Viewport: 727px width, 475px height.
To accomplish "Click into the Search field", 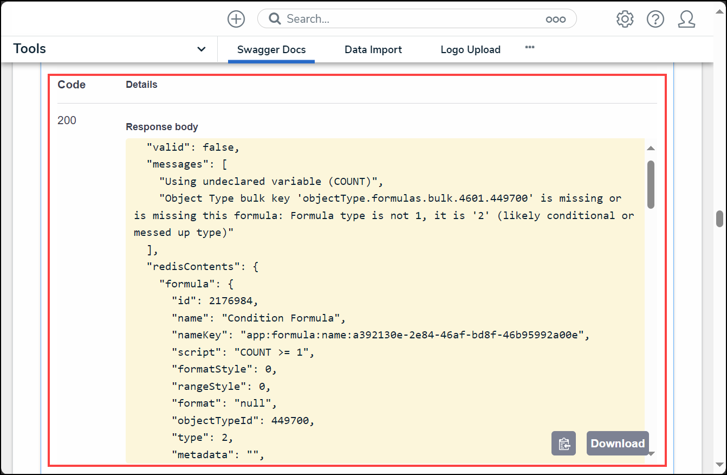I will pyautogui.click(x=412, y=19).
